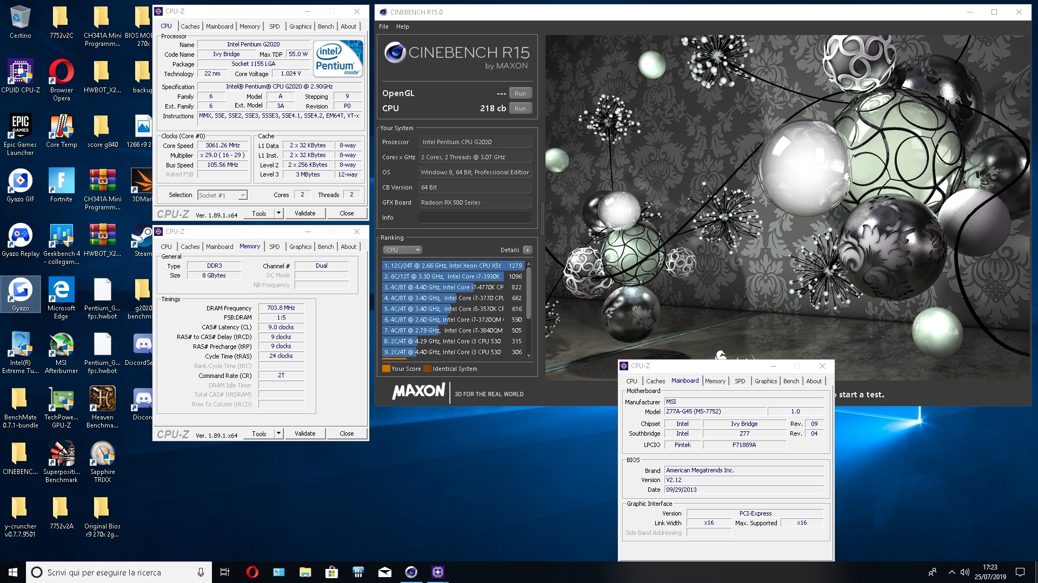Open the volume control in system tray
This screenshot has width=1038, height=583.
(965, 572)
